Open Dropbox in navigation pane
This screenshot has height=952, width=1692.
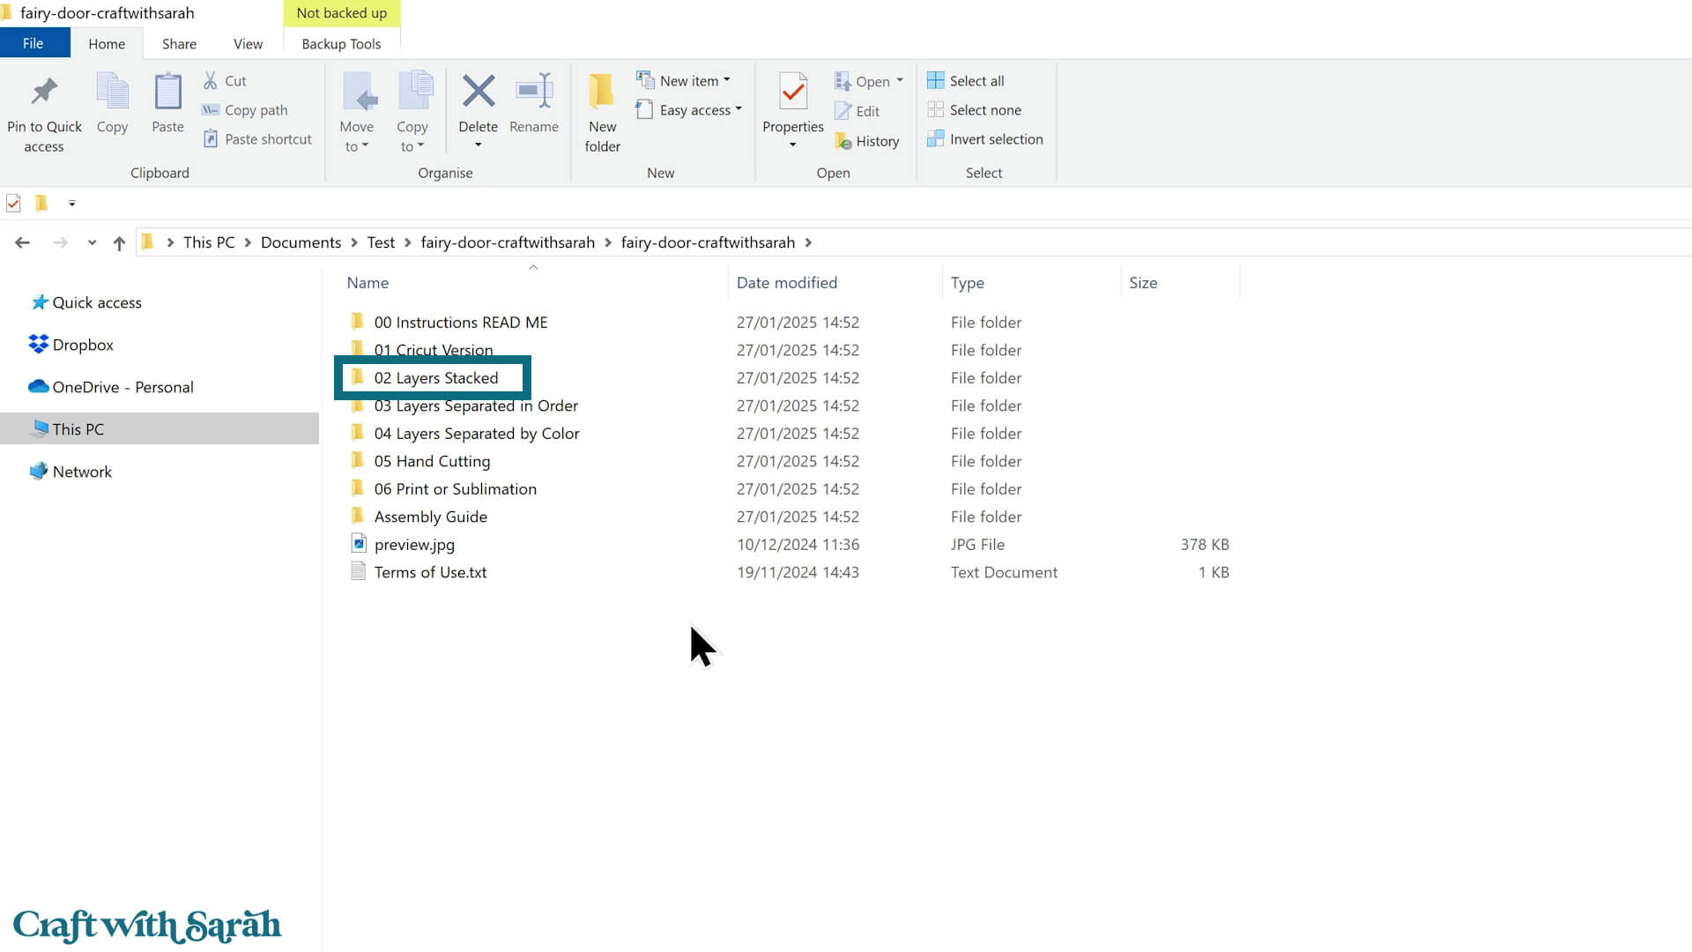point(83,345)
